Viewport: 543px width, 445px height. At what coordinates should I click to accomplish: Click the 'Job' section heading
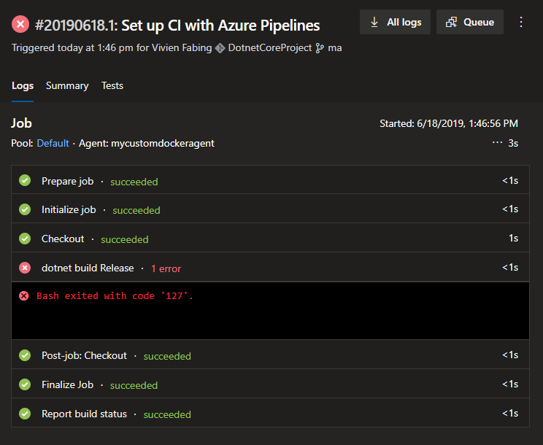coord(21,123)
